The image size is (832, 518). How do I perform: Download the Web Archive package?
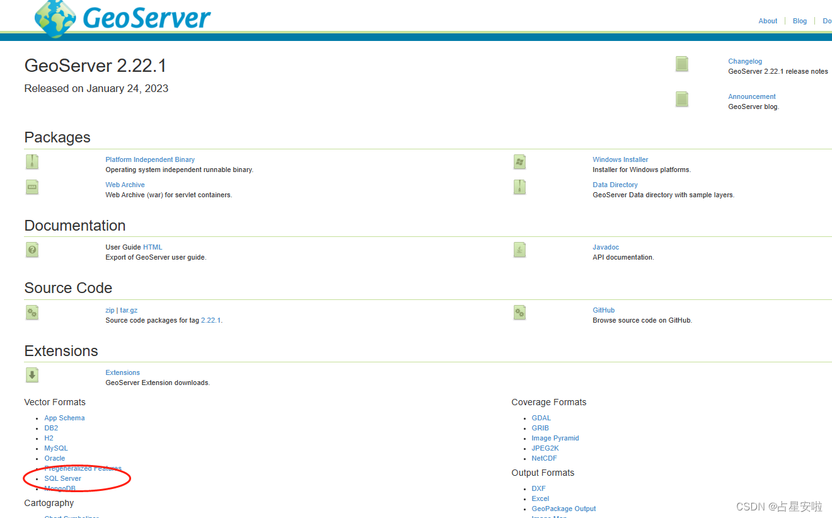(x=125, y=185)
